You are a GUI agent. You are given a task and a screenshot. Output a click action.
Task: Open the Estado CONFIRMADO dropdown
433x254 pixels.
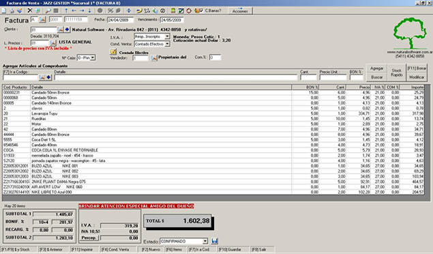[x=205, y=241]
